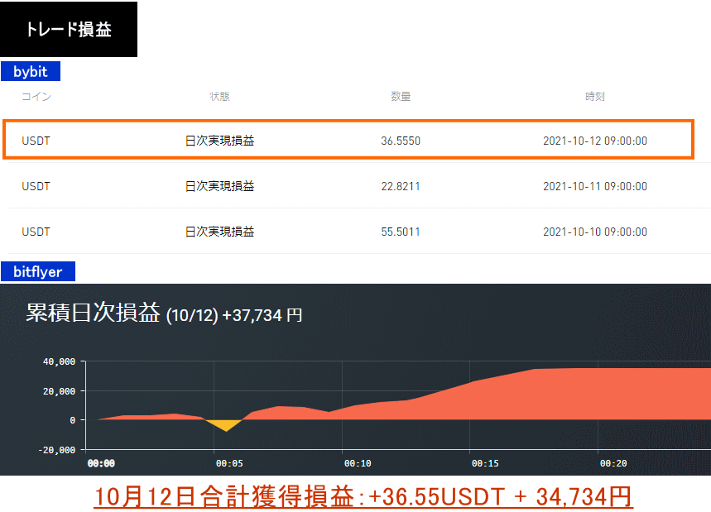711x512 pixels.
Task: Click 日次実現損益 in the 22.8211 row
Action: [x=219, y=186]
